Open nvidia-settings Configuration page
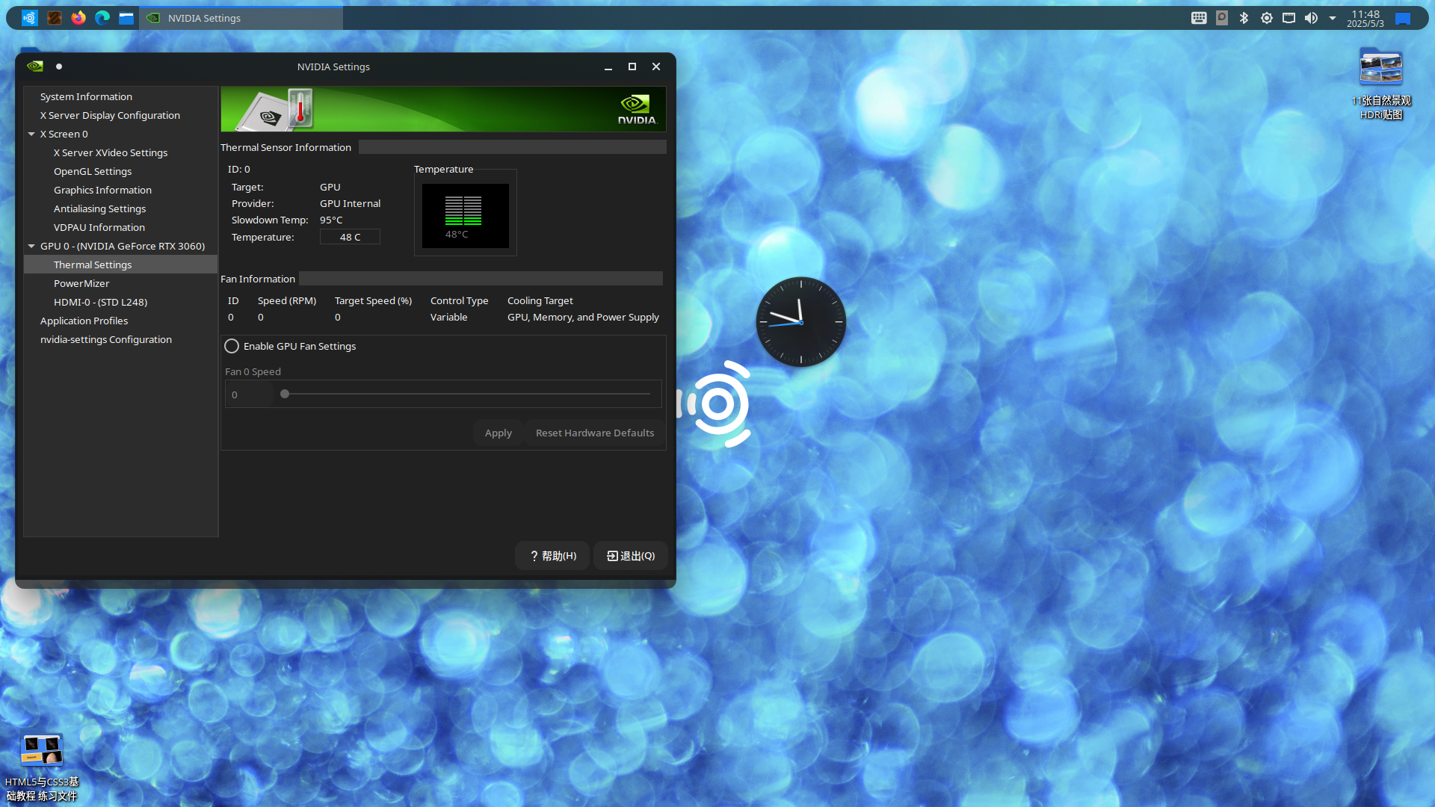This screenshot has width=1435, height=807. click(x=106, y=339)
